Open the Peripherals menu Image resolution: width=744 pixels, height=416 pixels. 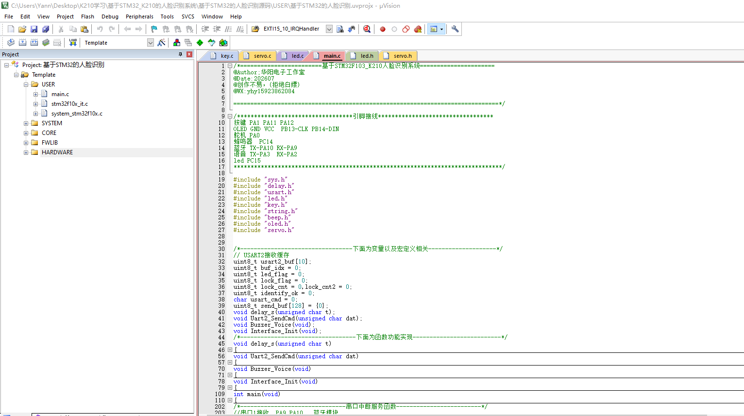pos(139,17)
